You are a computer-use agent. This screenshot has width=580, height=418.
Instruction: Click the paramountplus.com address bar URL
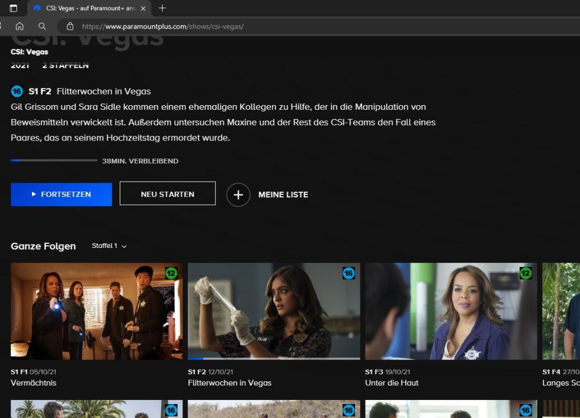(x=163, y=27)
